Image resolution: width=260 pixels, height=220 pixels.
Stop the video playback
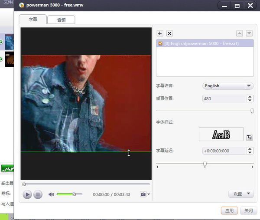(38, 194)
